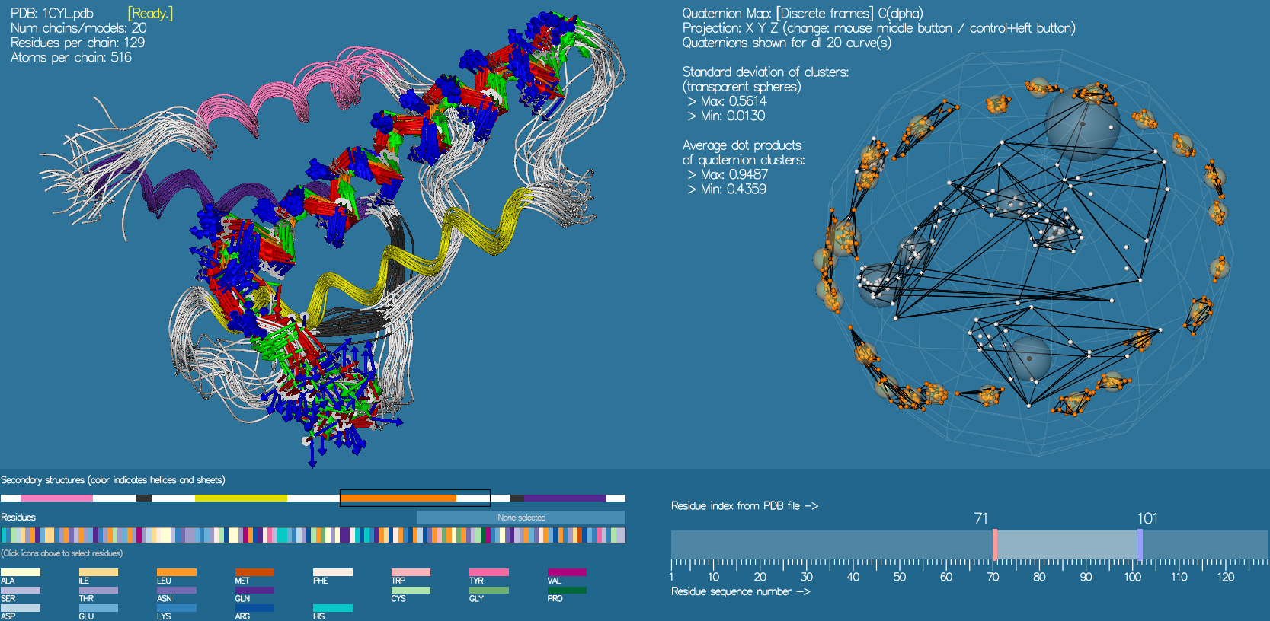Pick the PRO residue color icon
Screen dimensions: 1270x621
(567, 590)
